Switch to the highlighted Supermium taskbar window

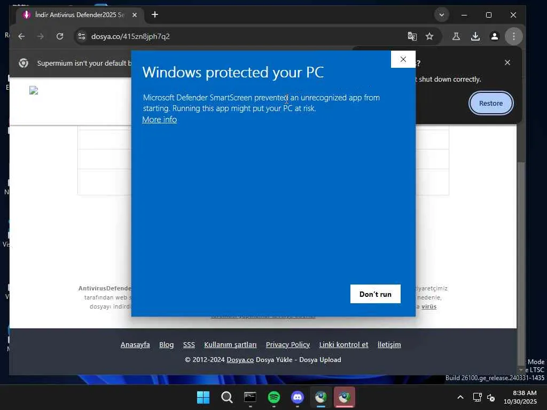click(x=345, y=397)
